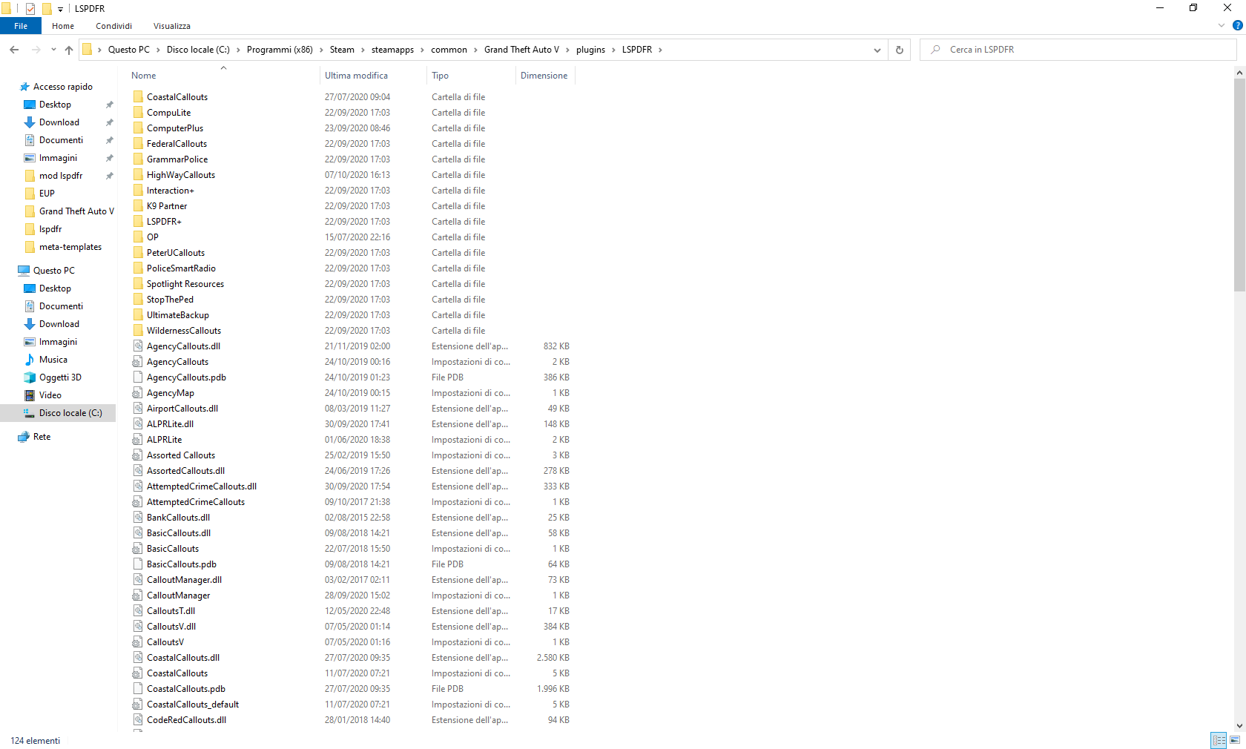Click the AgencyMap settings file icon
Viewport: 1246px width, 749px height.
pyautogui.click(x=138, y=392)
